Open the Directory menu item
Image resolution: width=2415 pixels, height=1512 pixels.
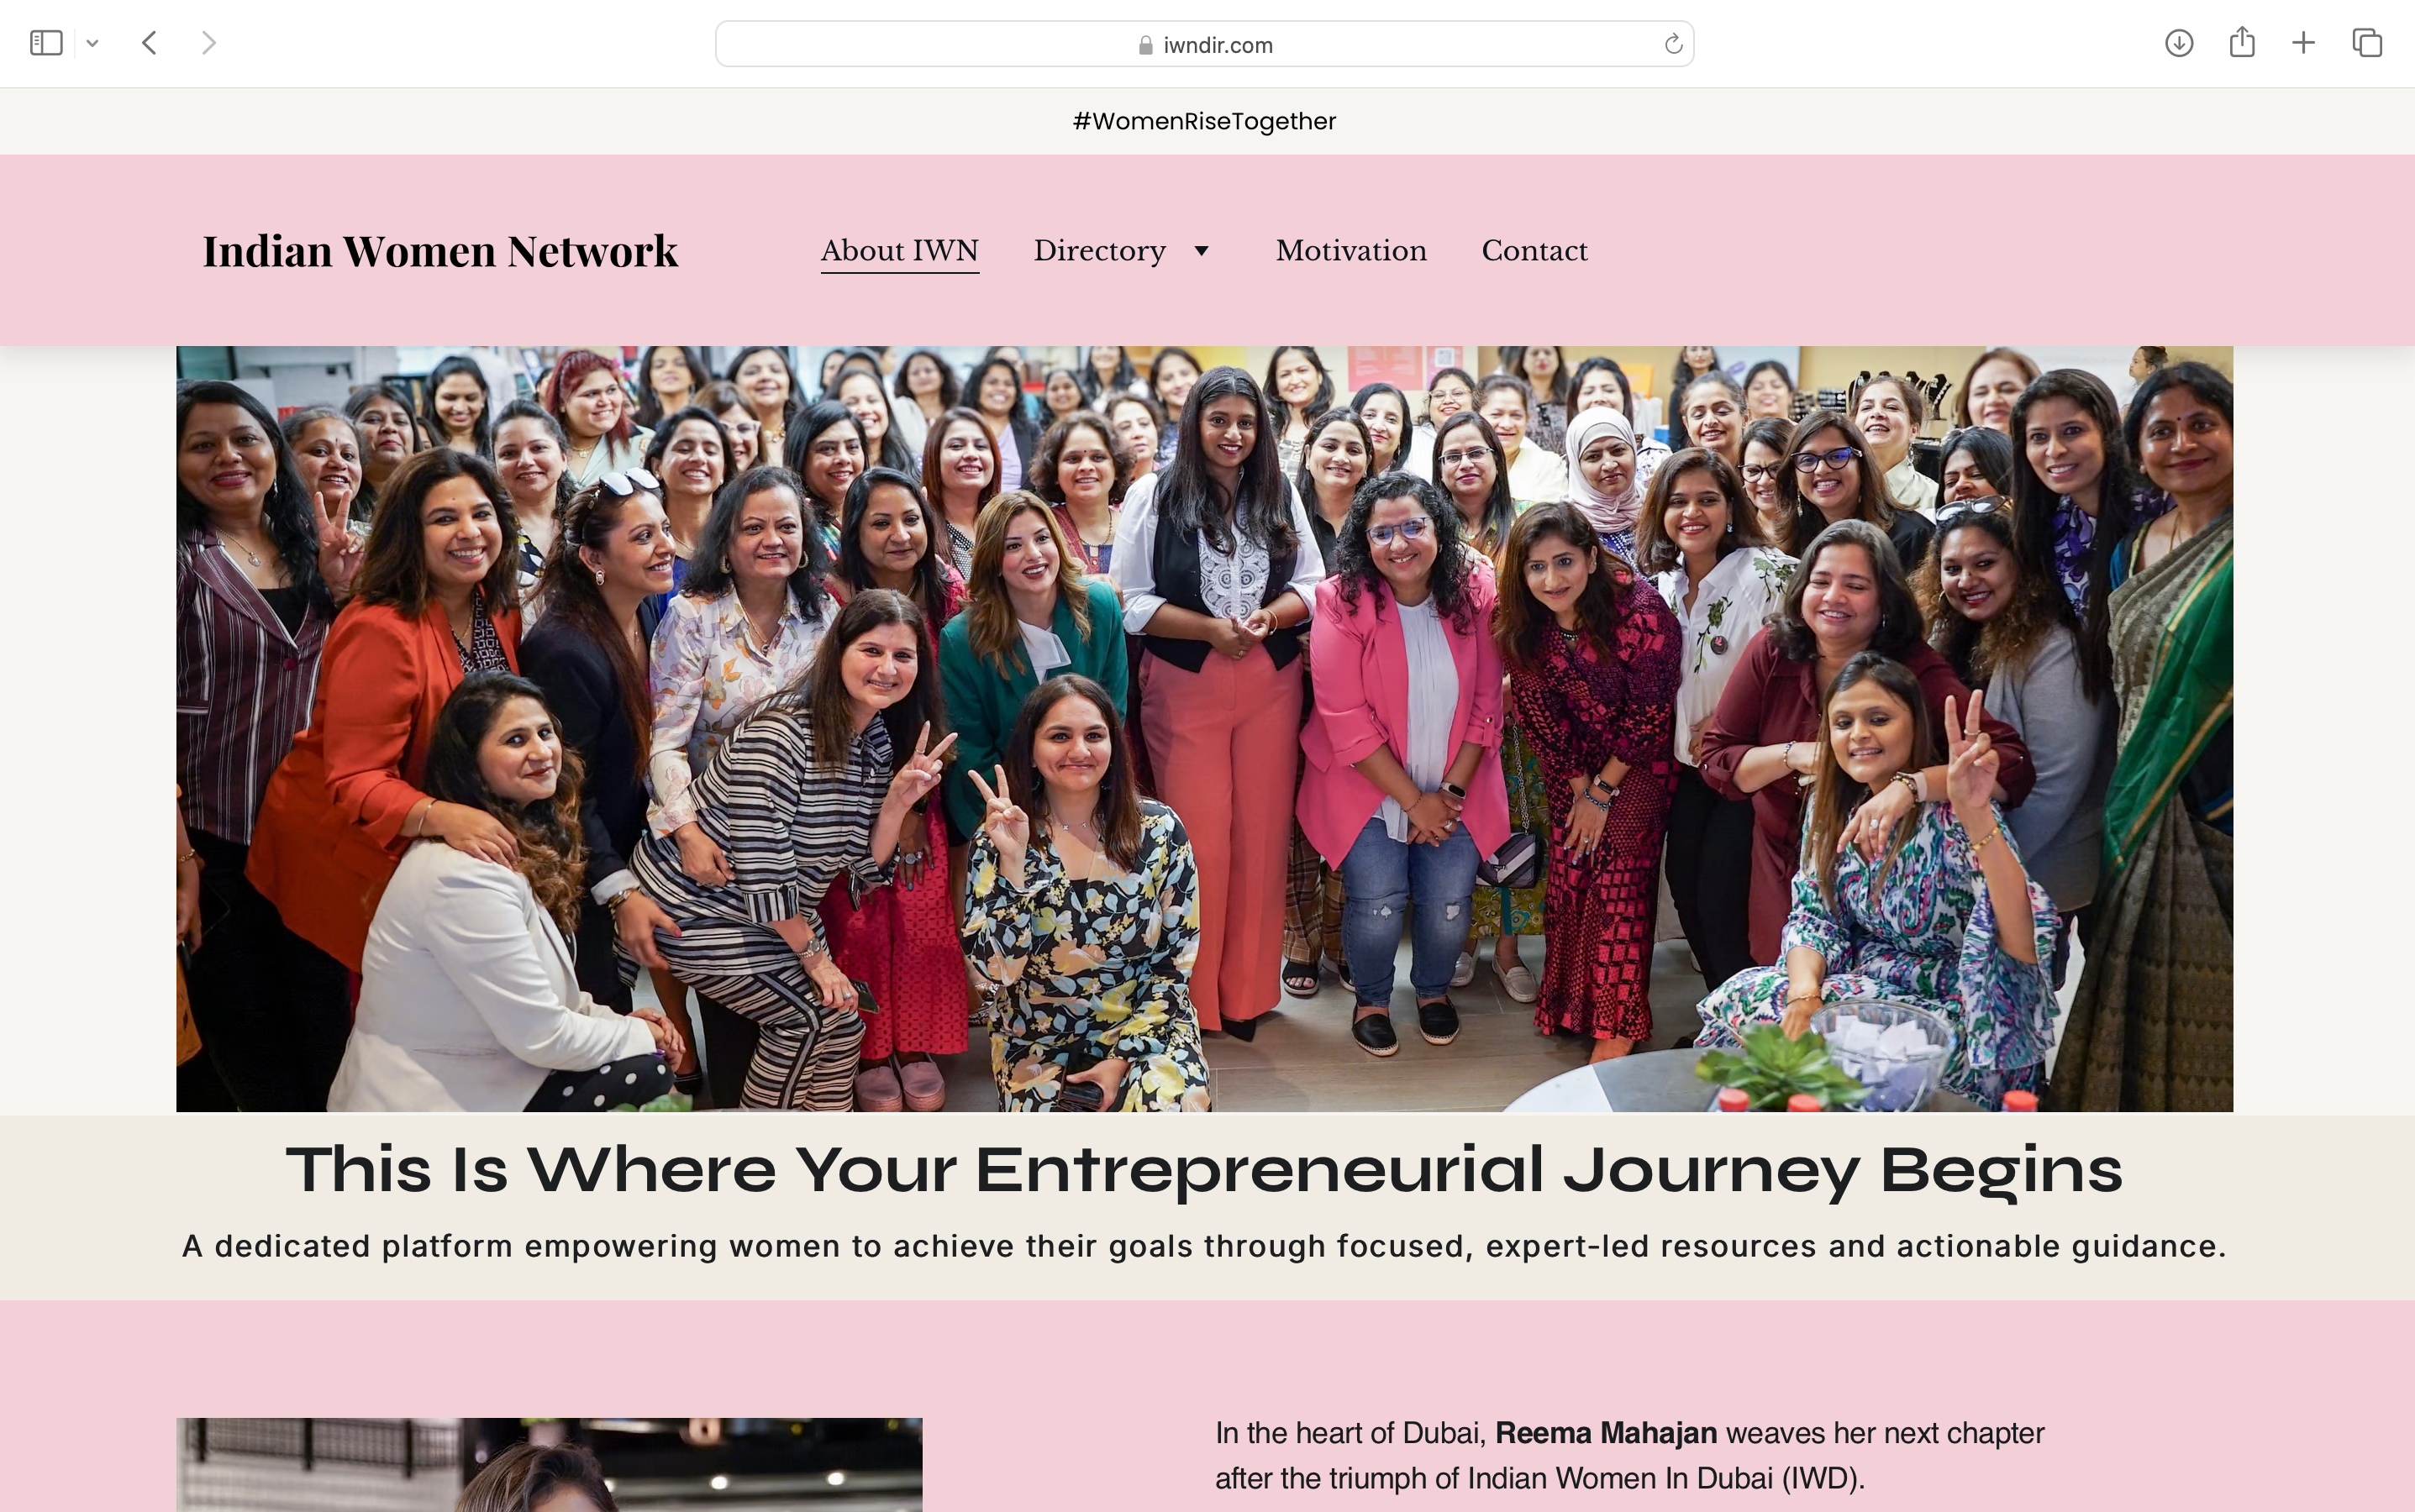pos(1099,251)
